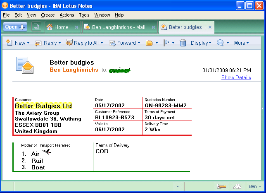The image size is (266, 193).
Task: Expand the Reply to All dropdown
Action: coord(85,43)
